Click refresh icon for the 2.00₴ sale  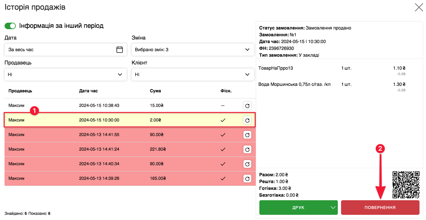pyautogui.click(x=247, y=120)
